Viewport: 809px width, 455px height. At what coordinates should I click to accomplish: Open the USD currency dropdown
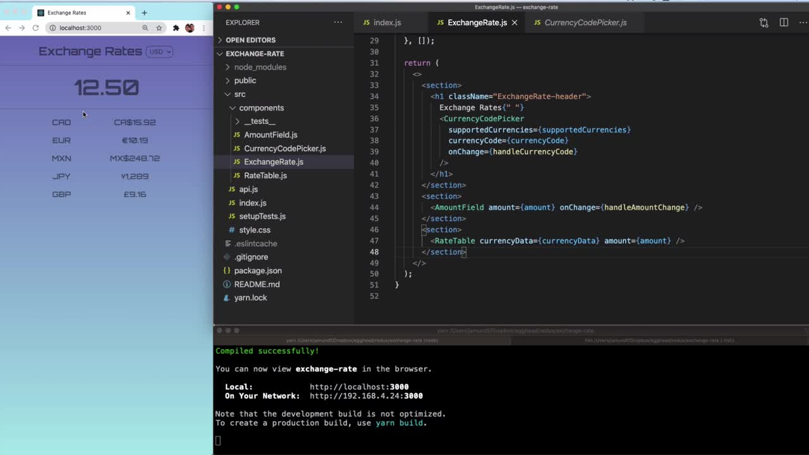pyautogui.click(x=159, y=52)
